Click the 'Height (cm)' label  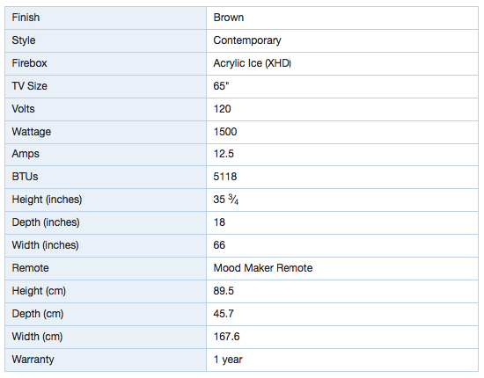click(x=39, y=291)
